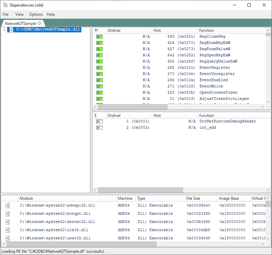This screenshot has height=255, width=272.
Task: Expand the NativeAOTSample.dll tree node
Action: click(5, 30)
